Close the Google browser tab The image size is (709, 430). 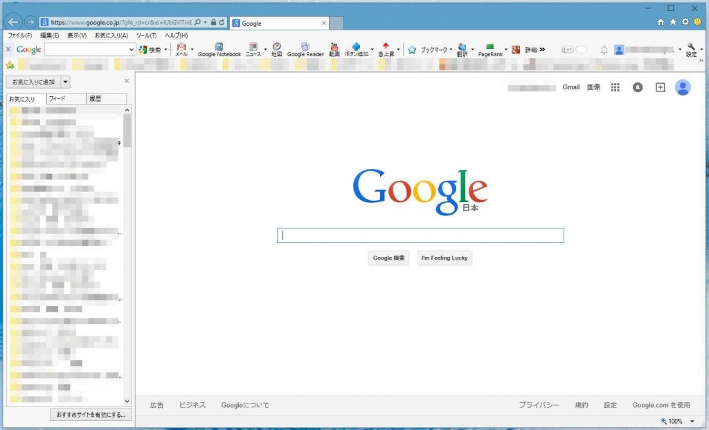[x=324, y=23]
